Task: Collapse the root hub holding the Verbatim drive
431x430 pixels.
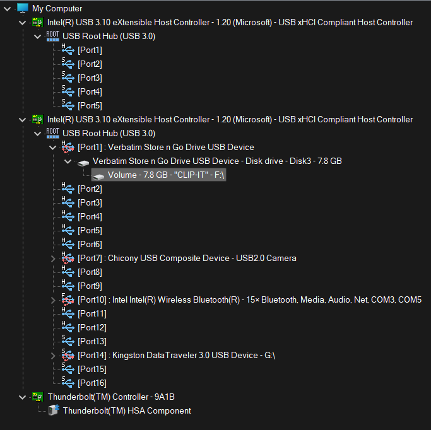Action: coord(37,134)
